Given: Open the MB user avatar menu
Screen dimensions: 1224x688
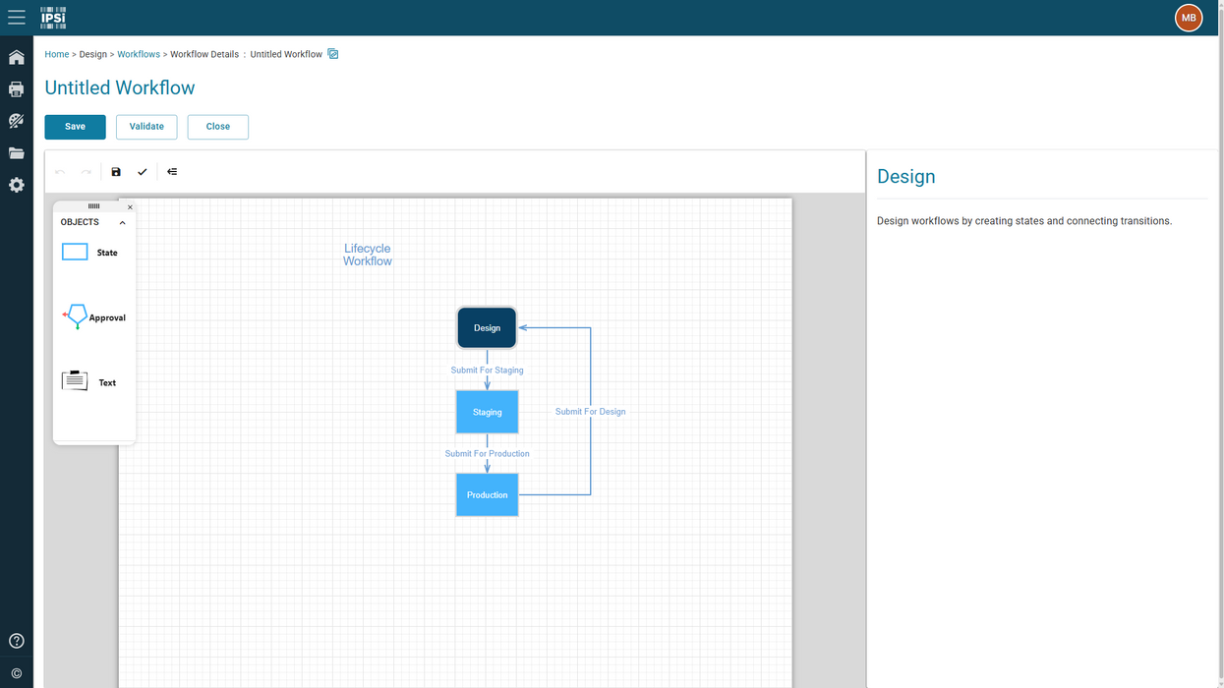Looking at the screenshot, I should [x=1189, y=18].
